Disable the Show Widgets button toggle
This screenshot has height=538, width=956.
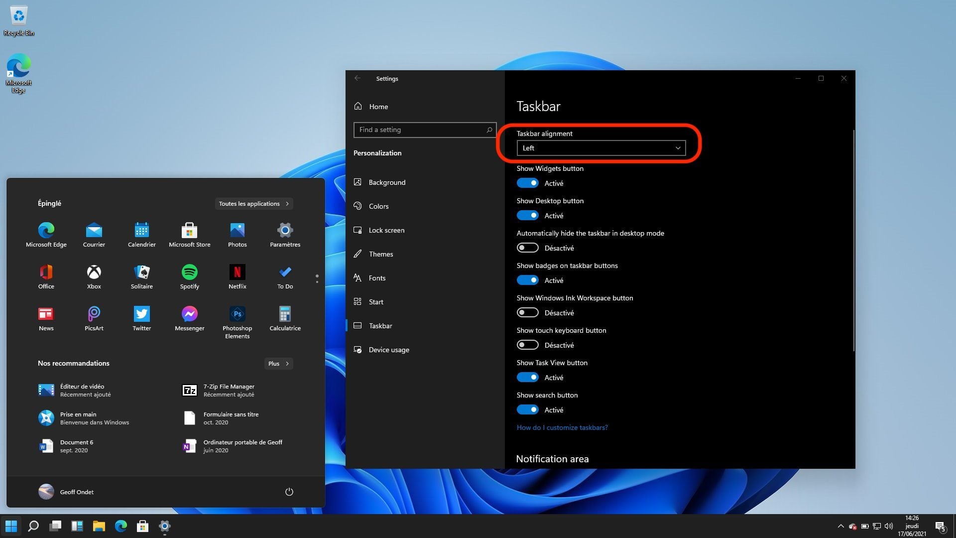[527, 183]
